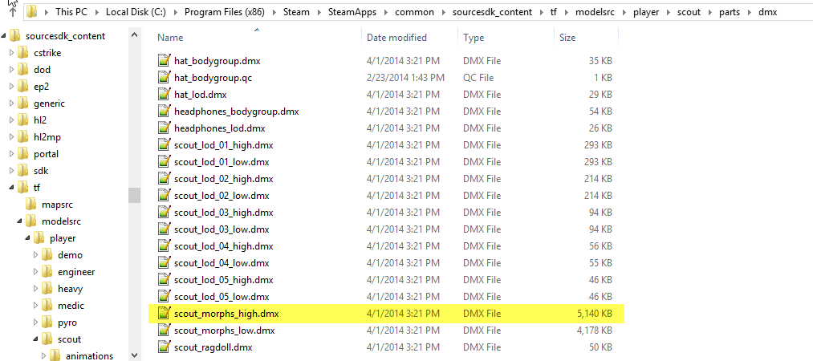Select the 4,178 KB size cell
Viewport: 813px width, 361px height.
click(x=594, y=330)
